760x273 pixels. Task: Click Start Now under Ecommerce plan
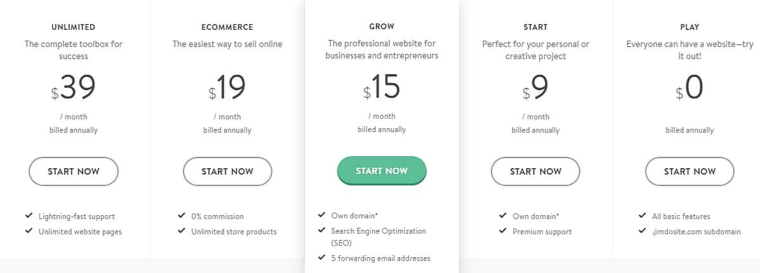pos(227,171)
